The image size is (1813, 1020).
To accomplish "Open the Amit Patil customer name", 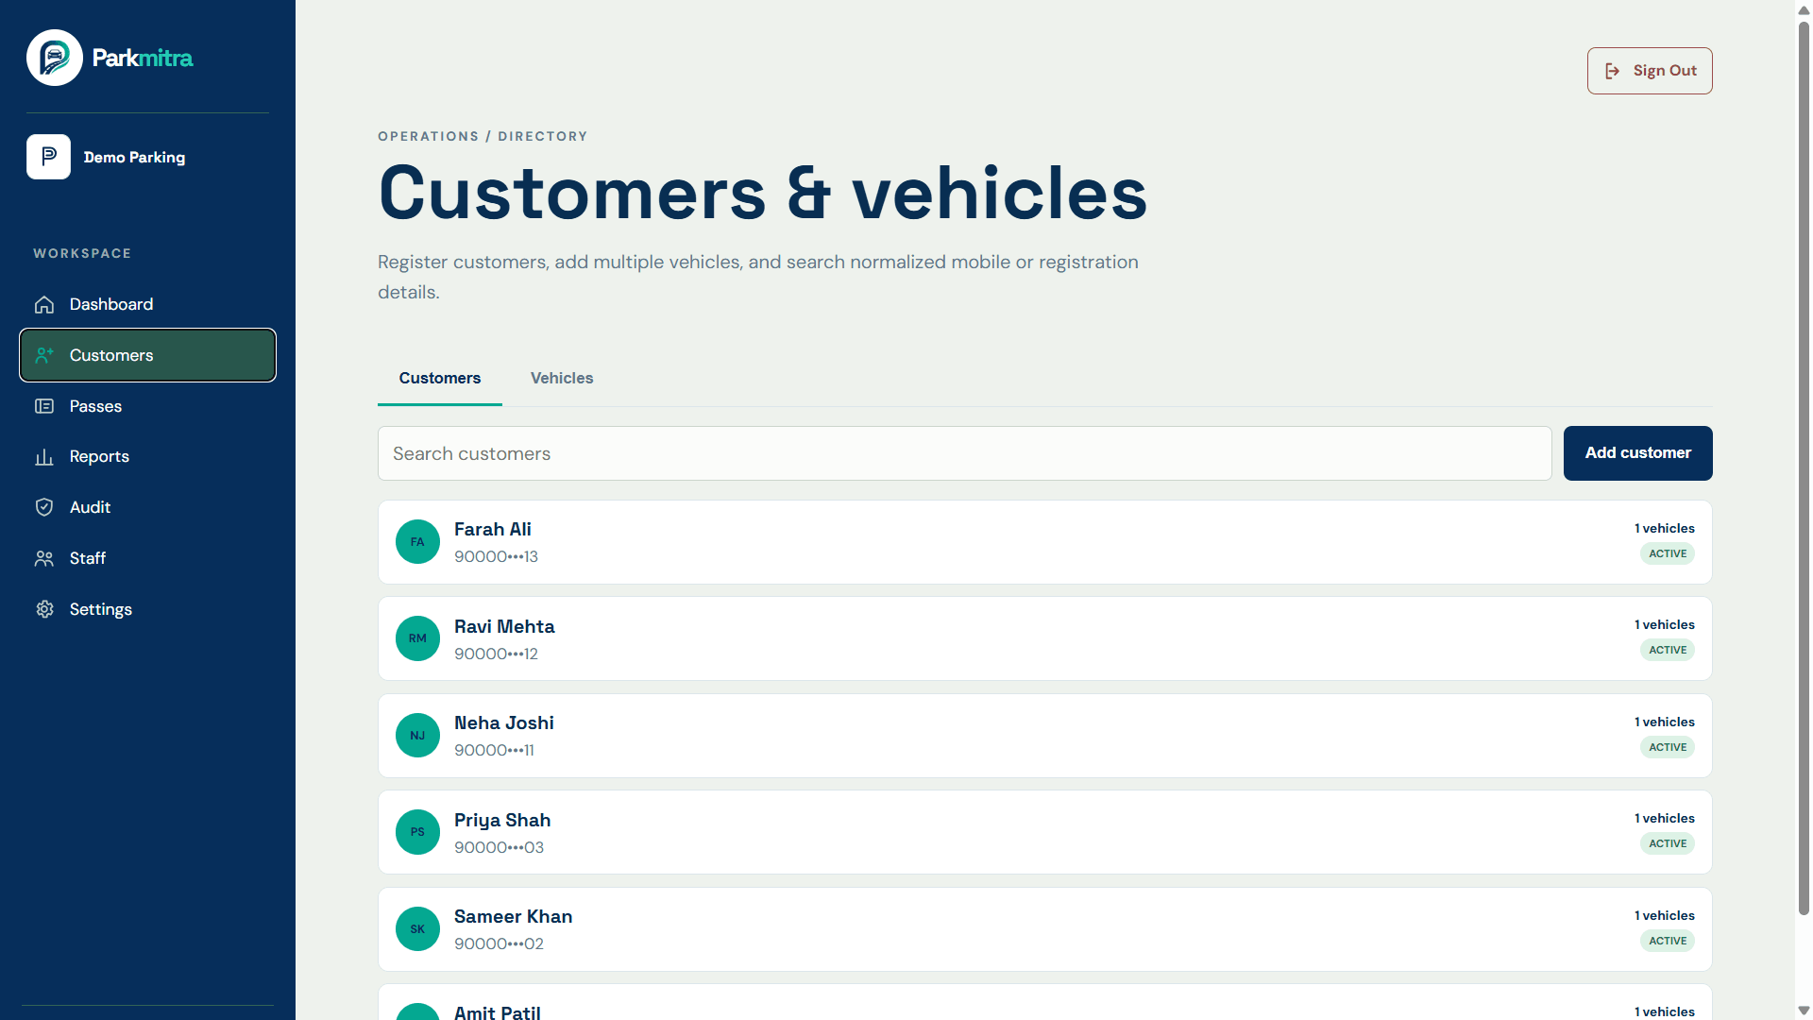I will coord(498,1012).
